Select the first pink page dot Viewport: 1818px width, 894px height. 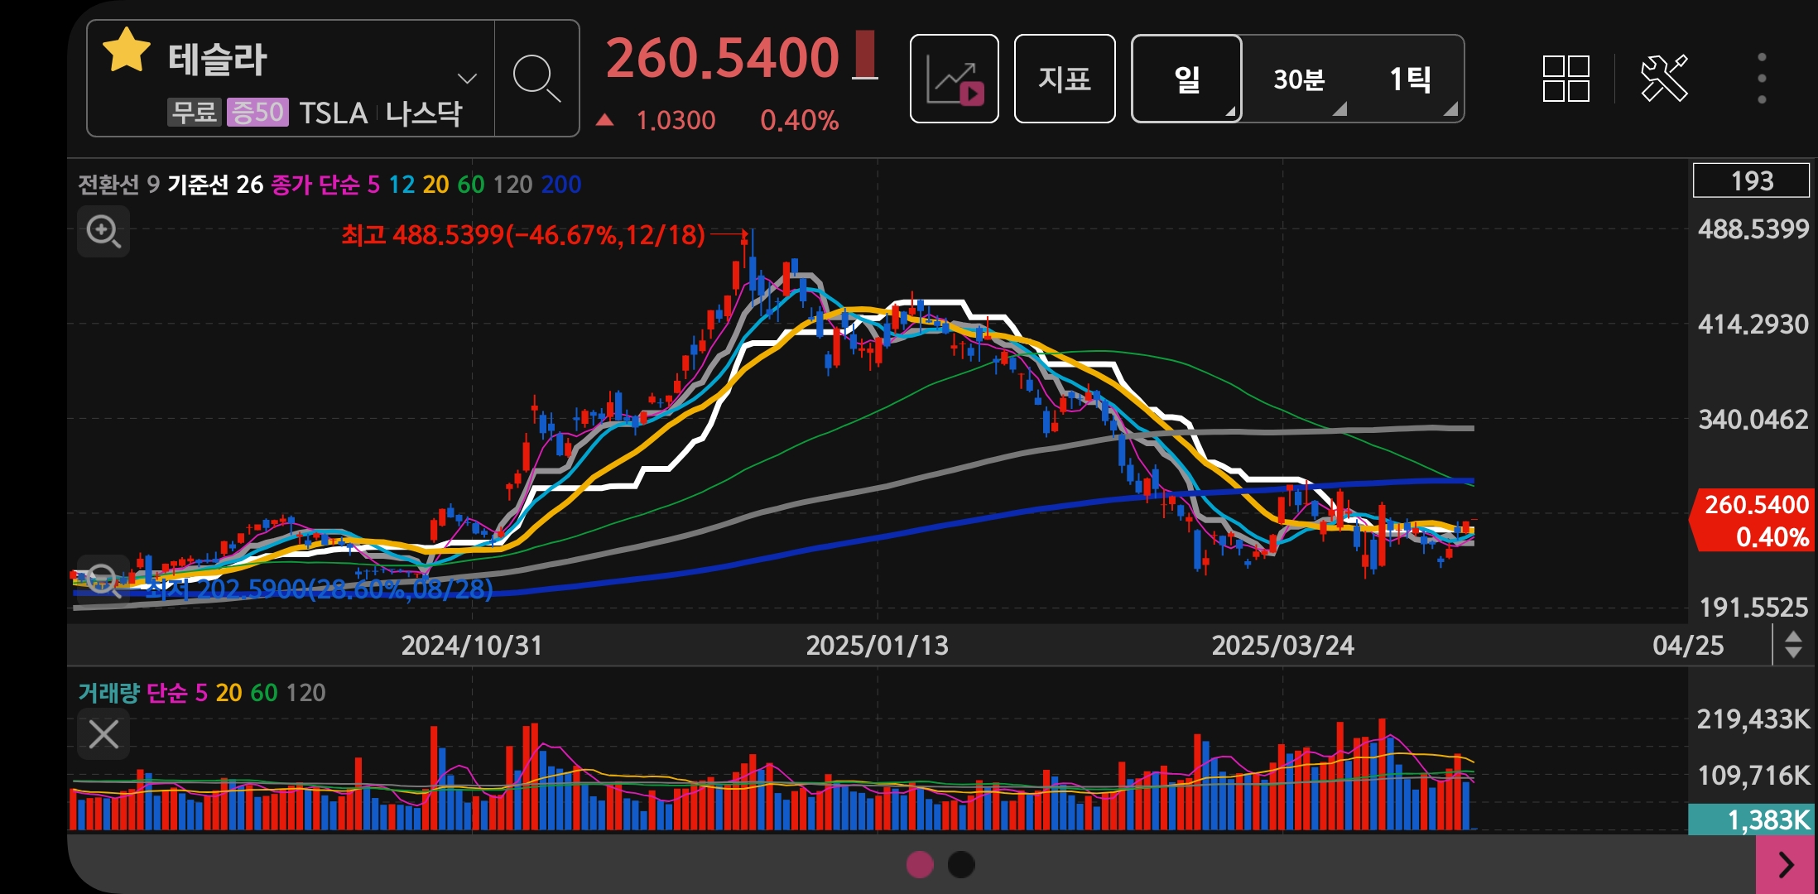coord(920,865)
